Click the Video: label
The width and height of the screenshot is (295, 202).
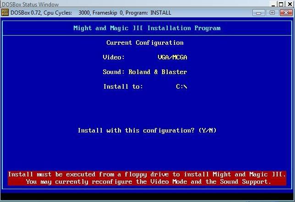pos(114,57)
